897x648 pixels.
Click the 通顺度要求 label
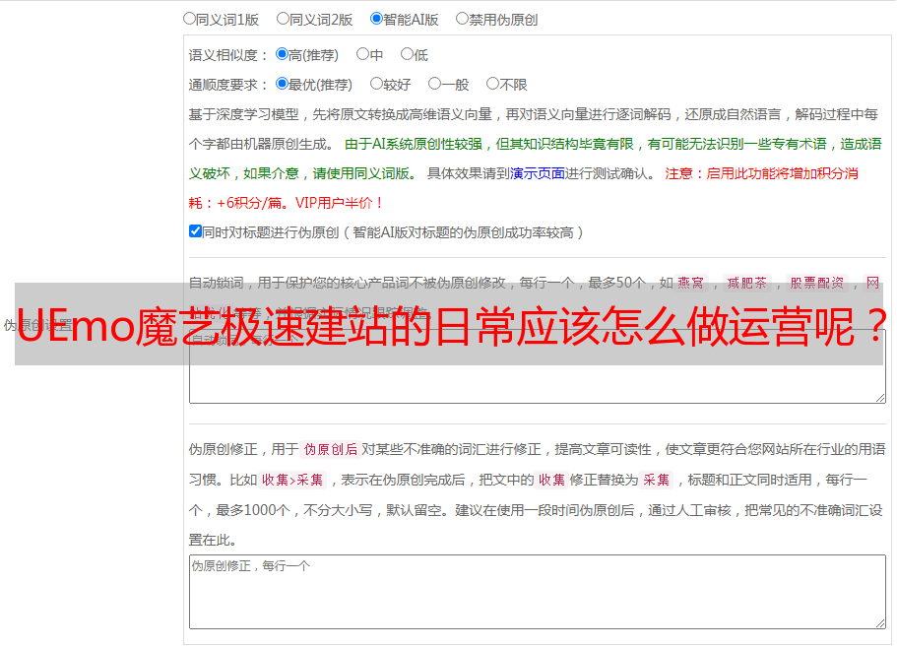pyautogui.click(x=228, y=85)
